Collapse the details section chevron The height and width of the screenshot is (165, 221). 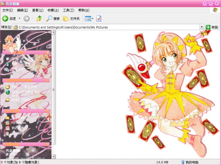47,144
